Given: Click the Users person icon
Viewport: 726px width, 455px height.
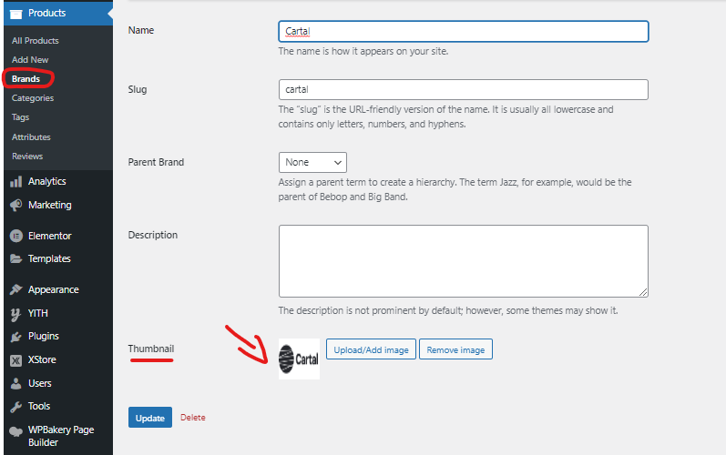Looking at the screenshot, I should 15,383.
